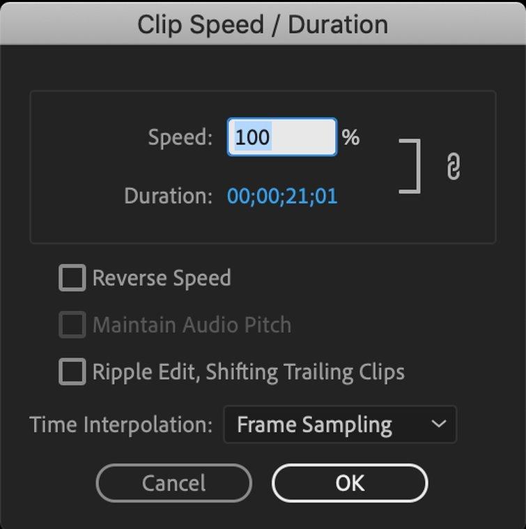
Task: Click the Duration: label
Action: click(x=169, y=196)
